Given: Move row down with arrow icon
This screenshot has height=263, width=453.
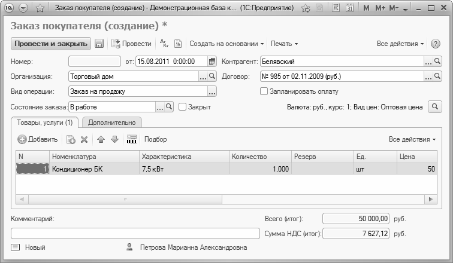Looking at the screenshot, I should [x=114, y=139].
